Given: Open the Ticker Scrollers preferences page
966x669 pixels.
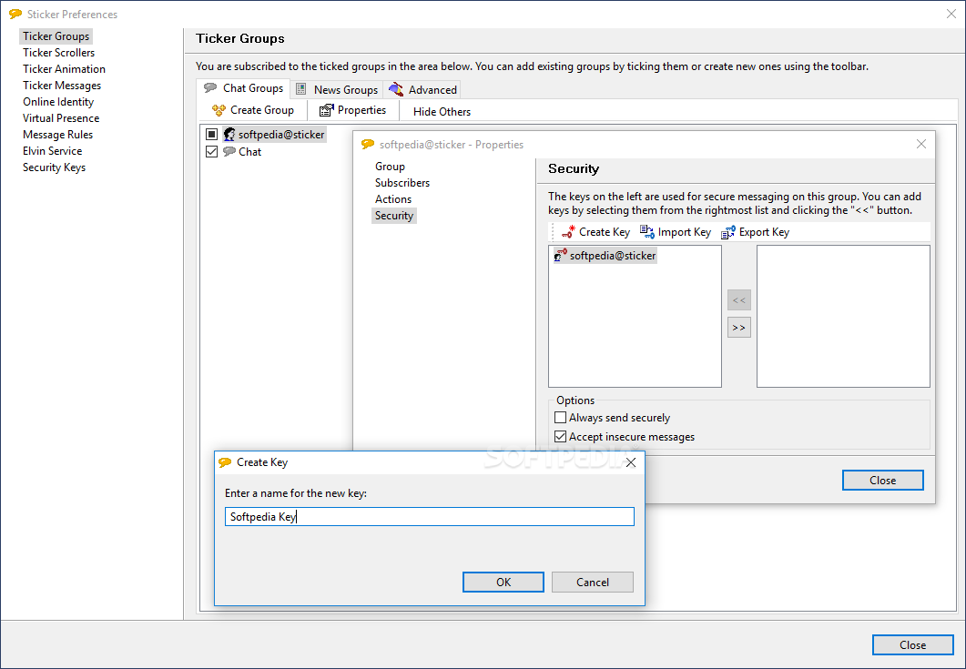Looking at the screenshot, I should [x=58, y=53].
